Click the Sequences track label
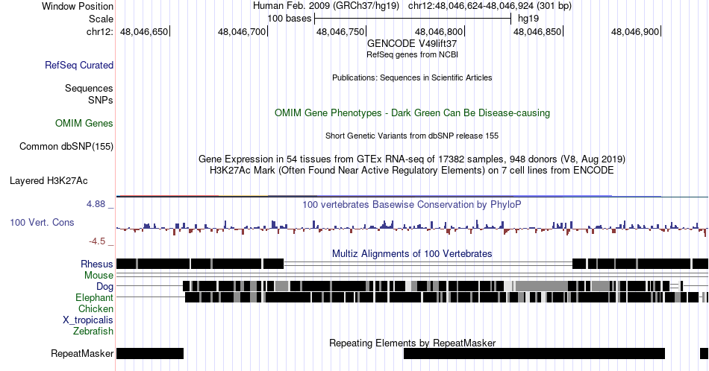This screenshot has height=371, width=709. coord(89,88)
